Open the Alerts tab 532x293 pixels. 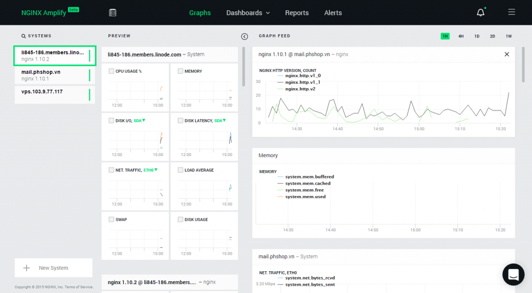coord(333,13)
